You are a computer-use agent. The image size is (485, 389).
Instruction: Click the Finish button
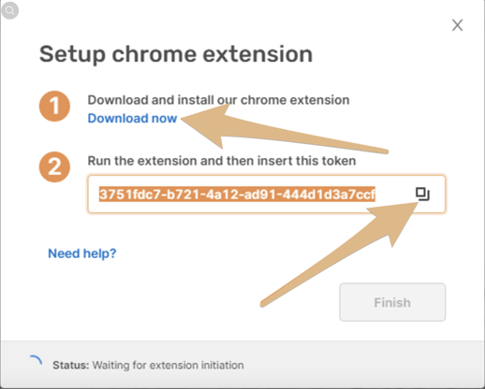click(x=392, y=302)
